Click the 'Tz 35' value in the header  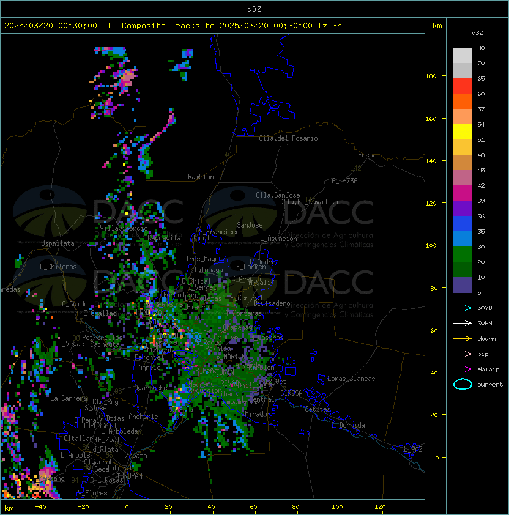pyautogui.click(x=330, y=26)
